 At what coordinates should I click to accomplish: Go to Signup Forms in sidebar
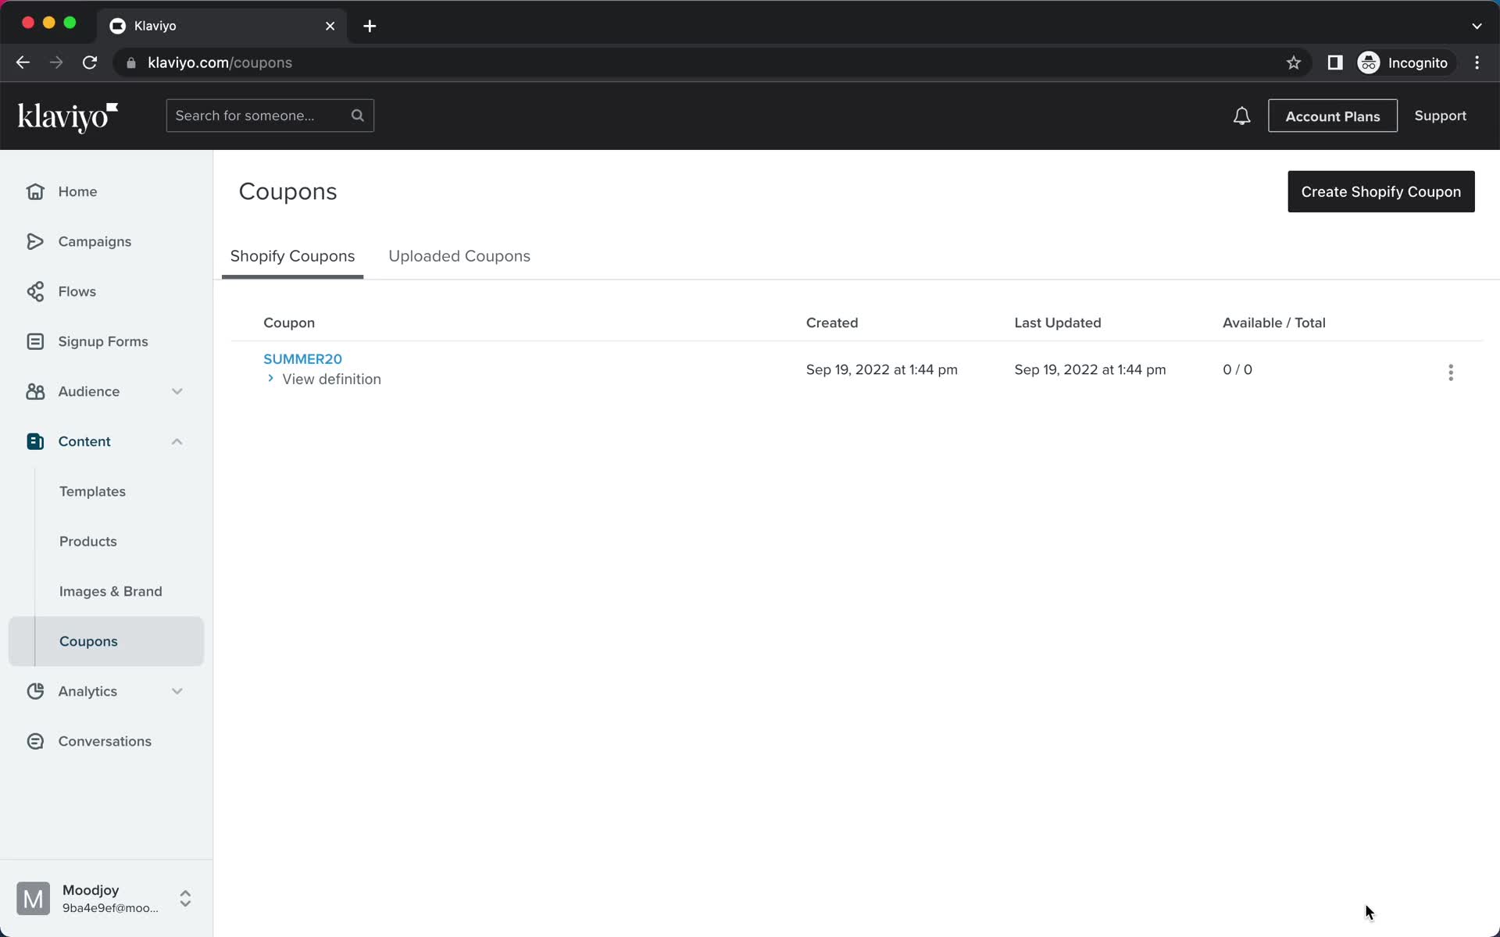click(x=103, y=341)
